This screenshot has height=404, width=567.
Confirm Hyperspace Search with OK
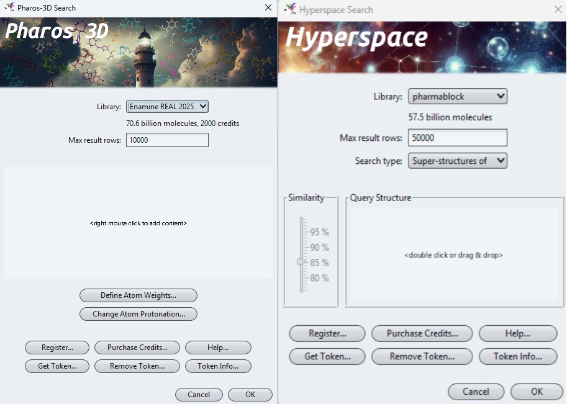[x=537, y=392]
